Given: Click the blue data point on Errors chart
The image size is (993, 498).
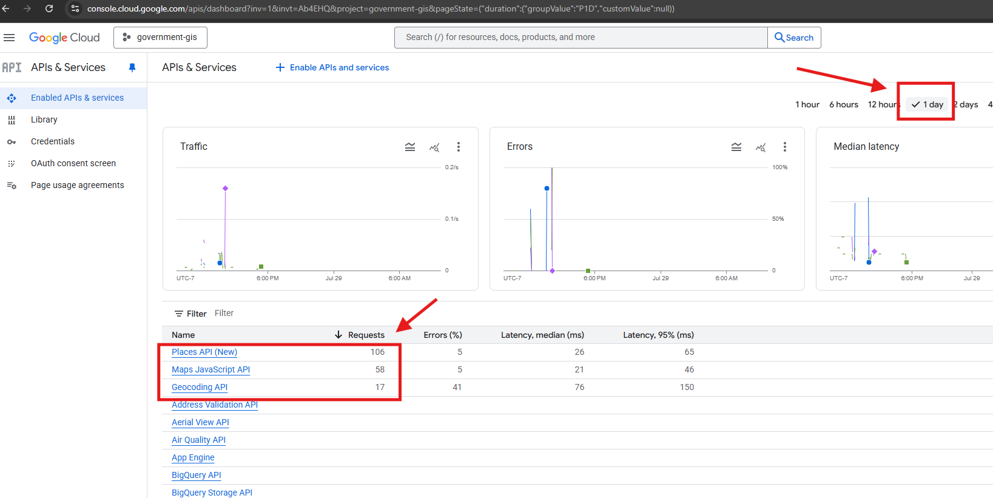Looking at the screenshot, I should click(x=547, y=189).
